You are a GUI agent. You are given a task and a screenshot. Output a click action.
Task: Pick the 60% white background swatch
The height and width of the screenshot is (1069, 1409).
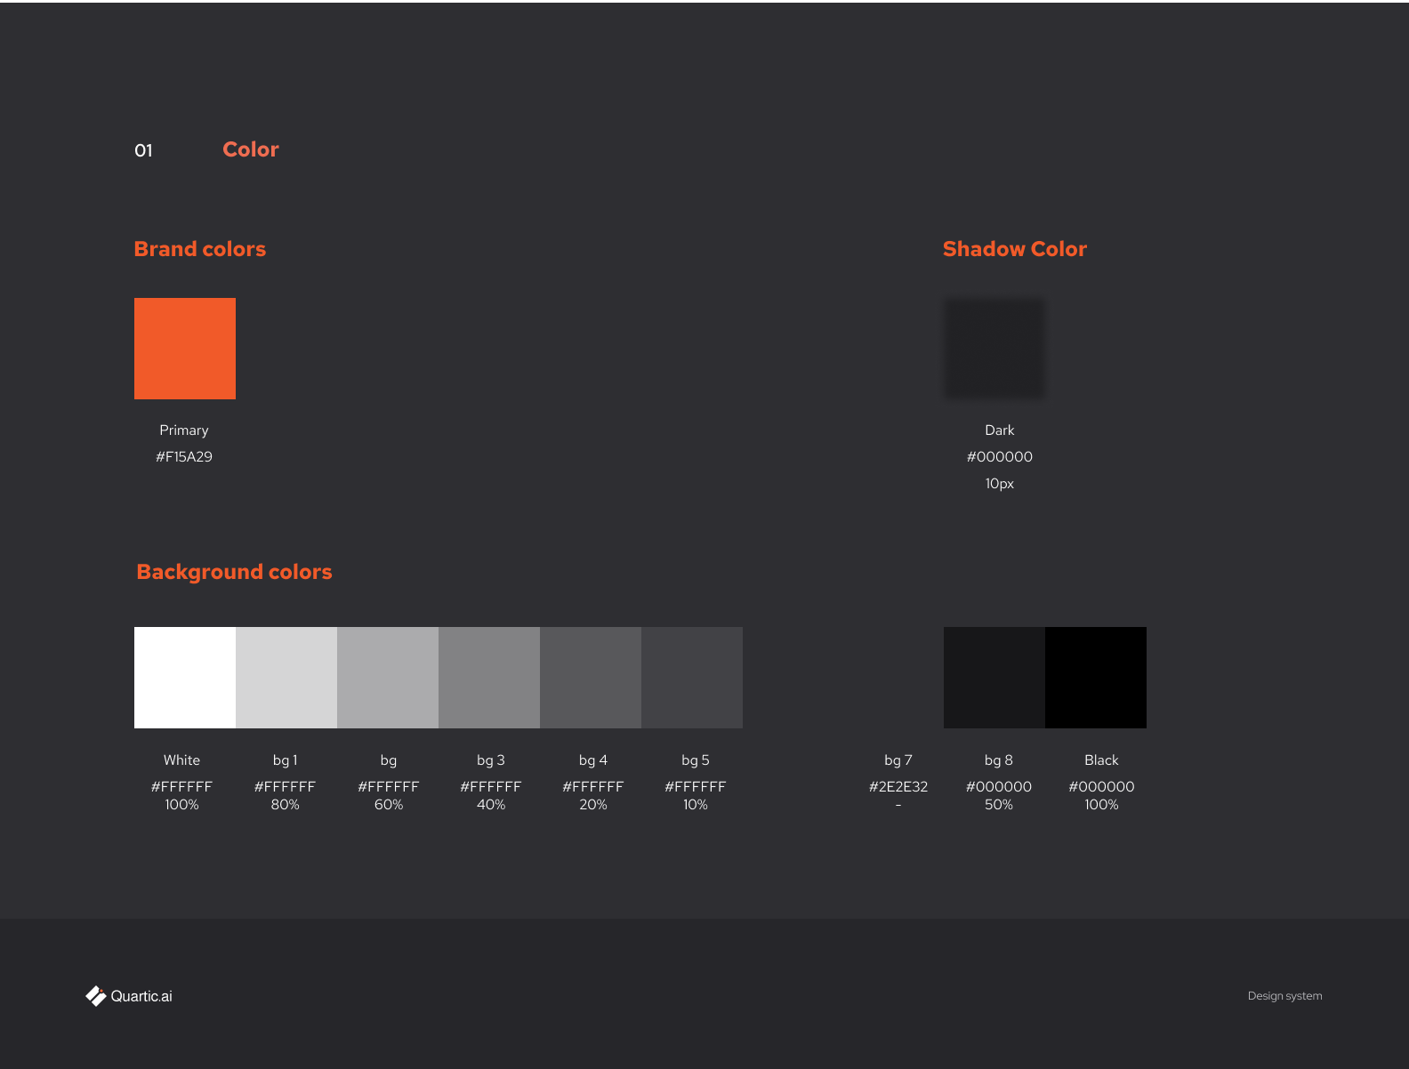tap(388, 678)
